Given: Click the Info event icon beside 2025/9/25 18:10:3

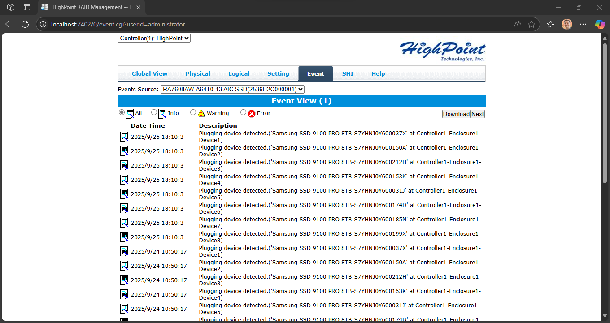Looking at the screenshot, I should 124,136.
